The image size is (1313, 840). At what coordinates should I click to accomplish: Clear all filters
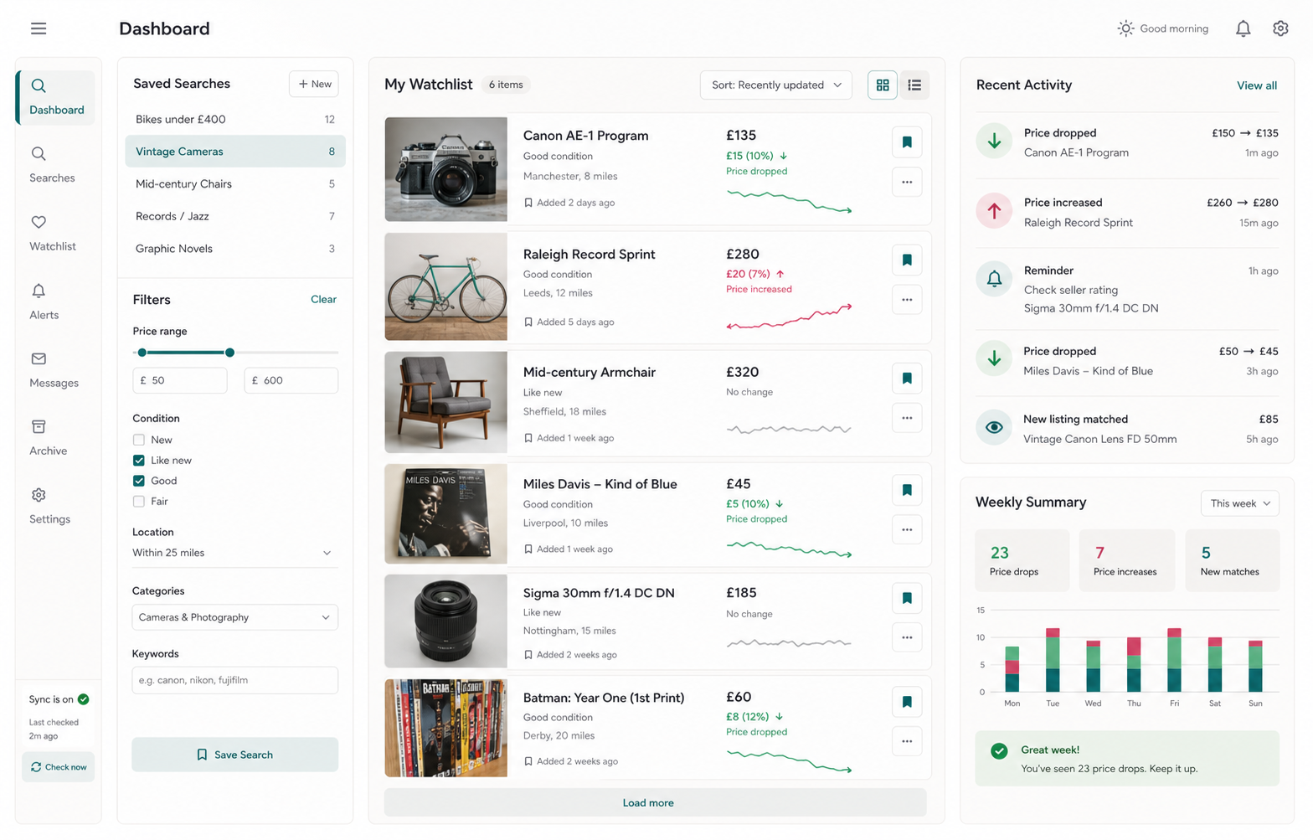point(323,299)
